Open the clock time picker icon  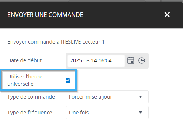[x=142, y=60]
